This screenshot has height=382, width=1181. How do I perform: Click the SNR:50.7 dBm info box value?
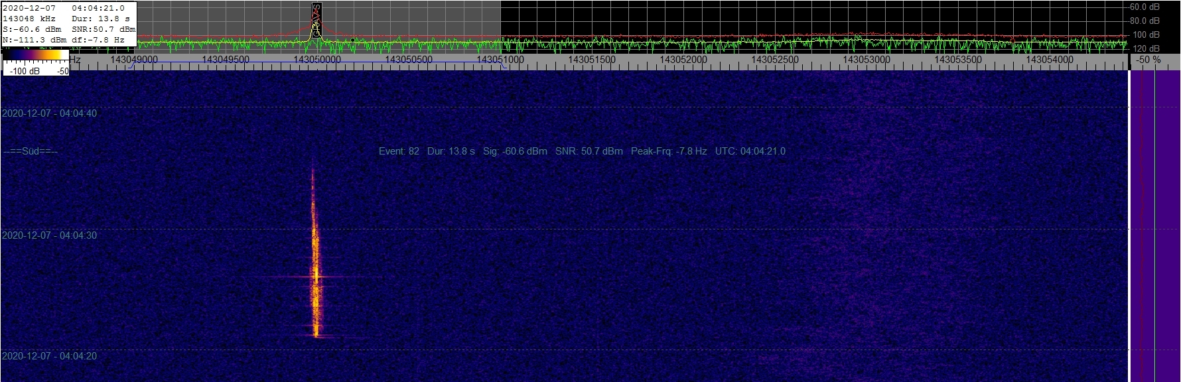pyautogui.click(x=104, y=29)
